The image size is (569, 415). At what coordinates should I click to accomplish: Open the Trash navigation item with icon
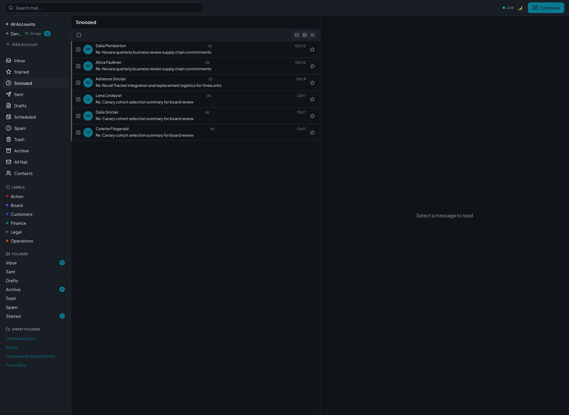(x=36, y=140)
